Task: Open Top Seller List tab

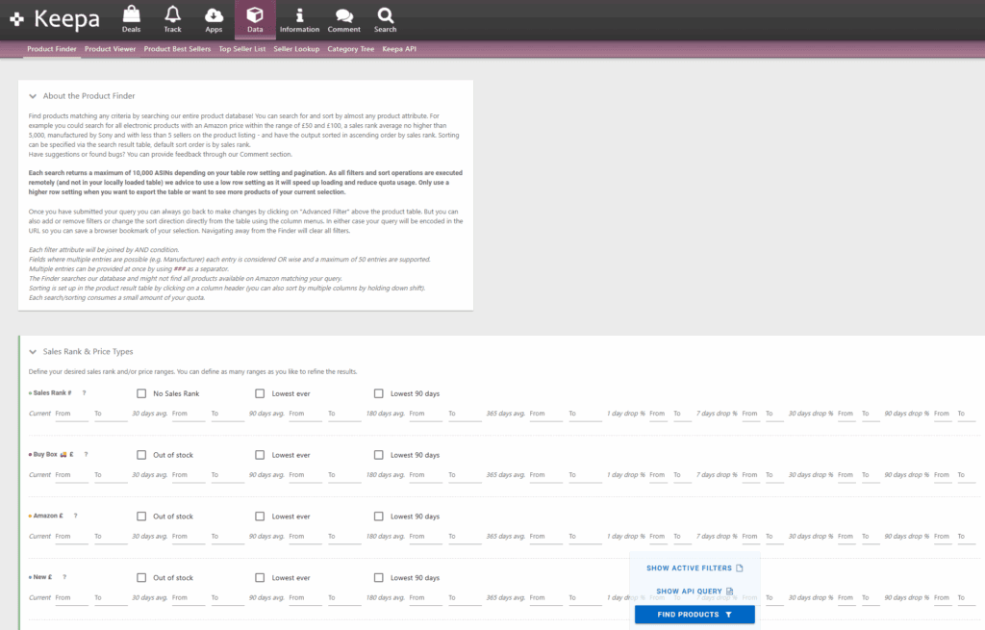Action: (241, 49)
